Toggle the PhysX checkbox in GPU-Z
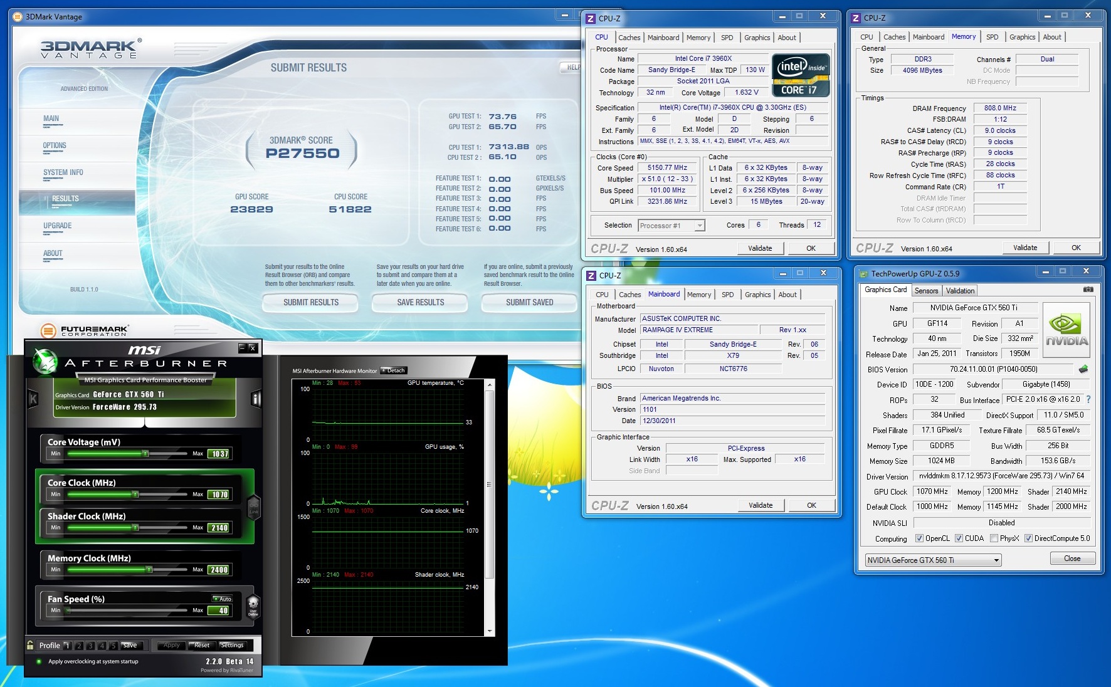 tap(994, 538)
